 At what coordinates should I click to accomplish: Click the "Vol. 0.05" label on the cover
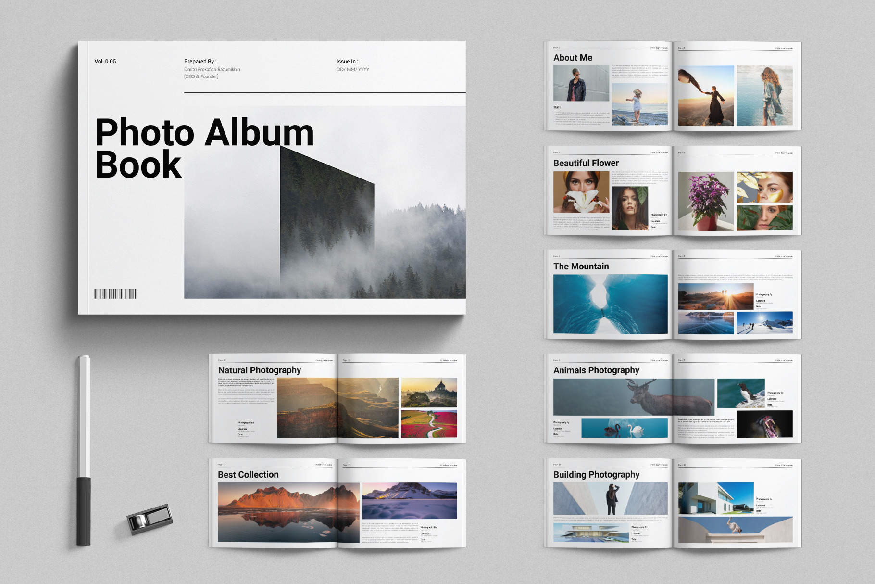(x=105, y=62)
